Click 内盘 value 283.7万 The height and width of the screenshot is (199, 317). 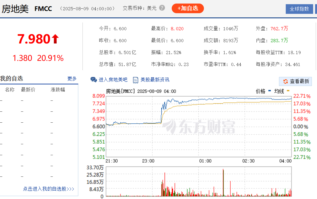(x=279, y=40)
